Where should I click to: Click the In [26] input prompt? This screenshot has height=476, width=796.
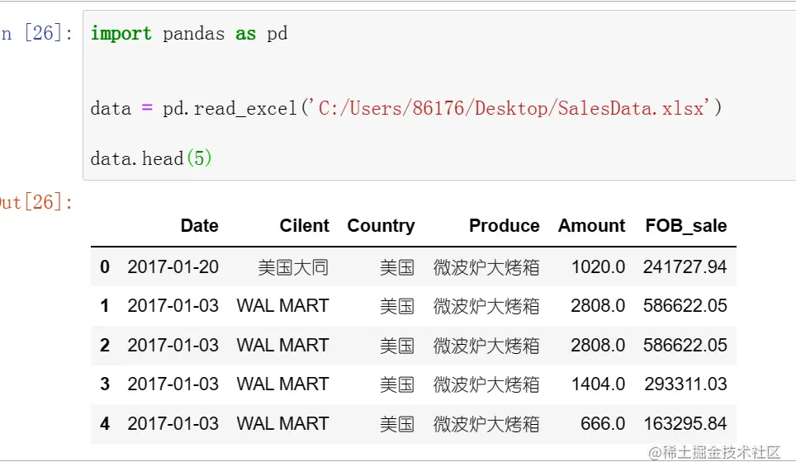37,34
